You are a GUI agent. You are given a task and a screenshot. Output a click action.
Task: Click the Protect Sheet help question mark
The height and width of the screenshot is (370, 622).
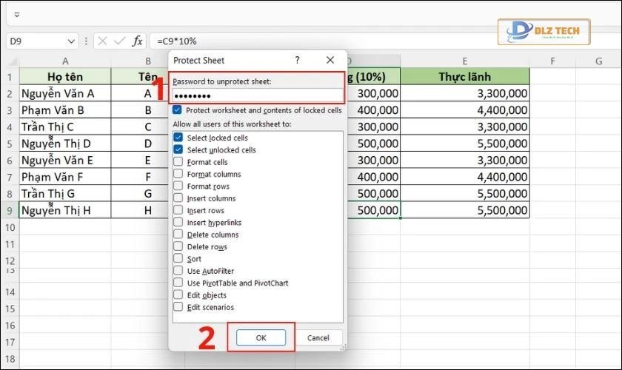click(297, 60)
